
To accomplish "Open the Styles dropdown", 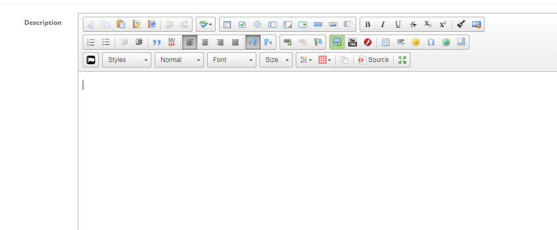I will click(127, 60).
